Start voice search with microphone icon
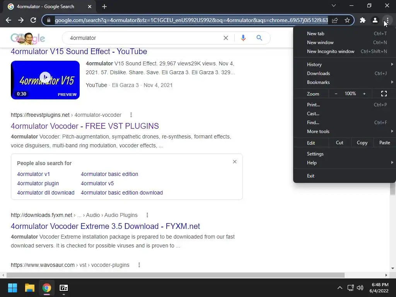The image size is (396, 297). coord(243,38)
